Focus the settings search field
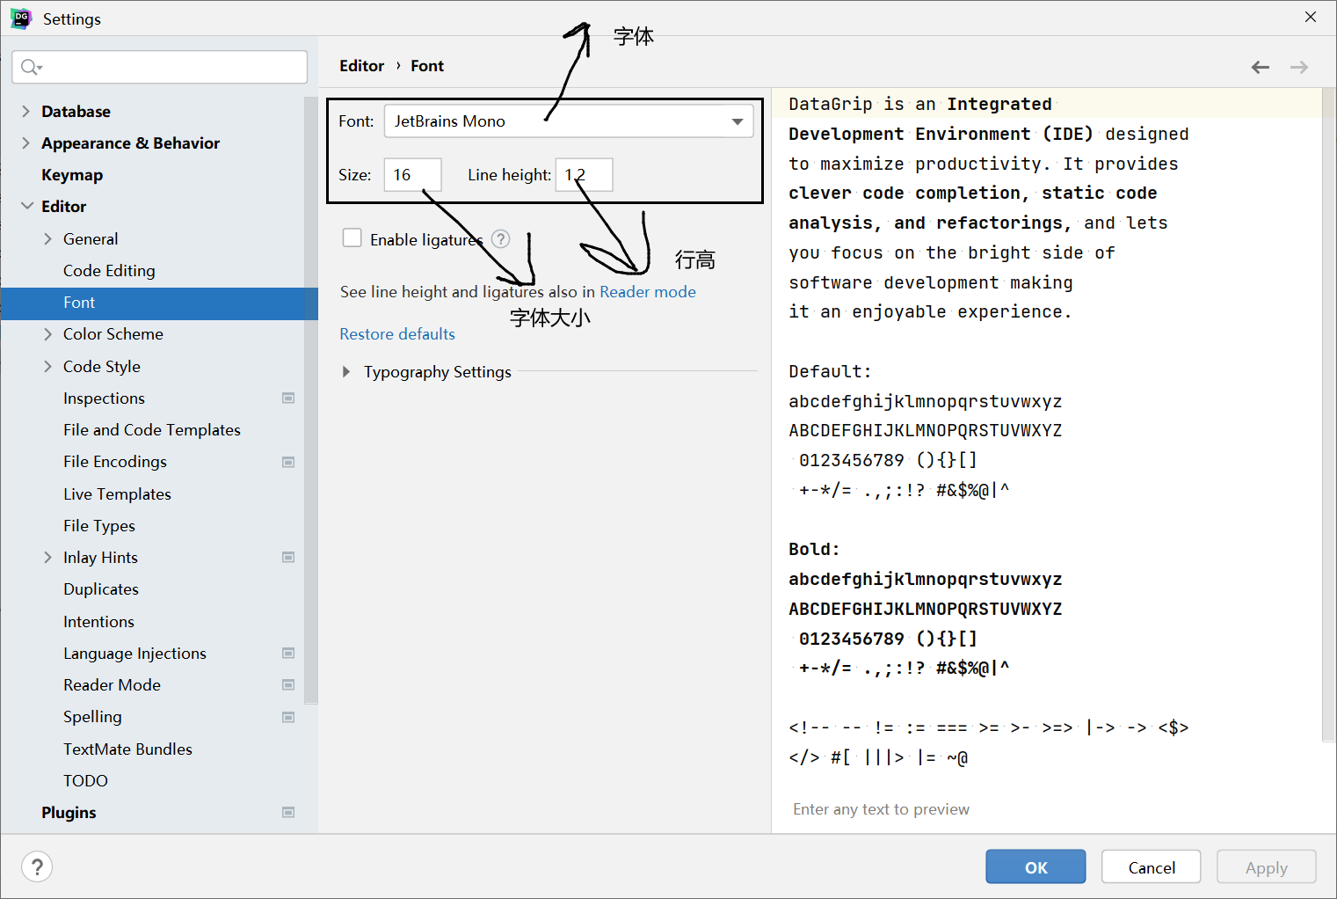 (160, 67)
